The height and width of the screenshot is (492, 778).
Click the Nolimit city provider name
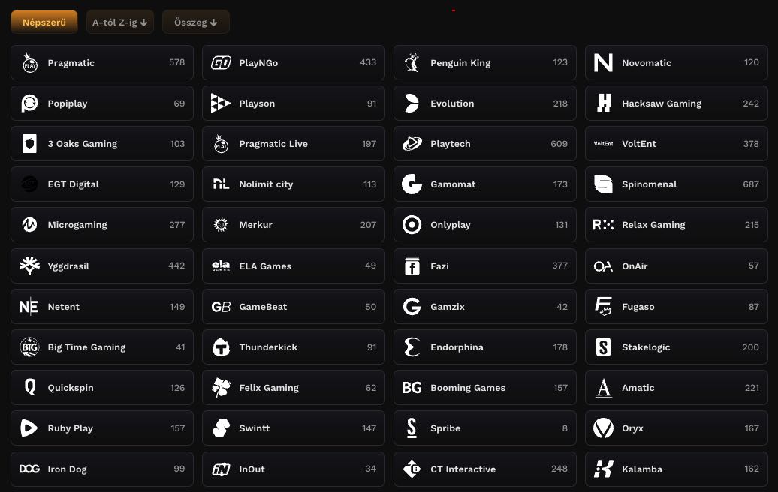tap(266, 184)
